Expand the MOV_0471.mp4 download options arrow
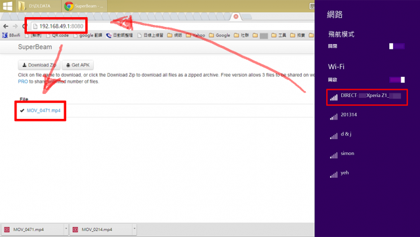This screenshot has width=420, height=237. pyautogui.click(x=66, y=229)
